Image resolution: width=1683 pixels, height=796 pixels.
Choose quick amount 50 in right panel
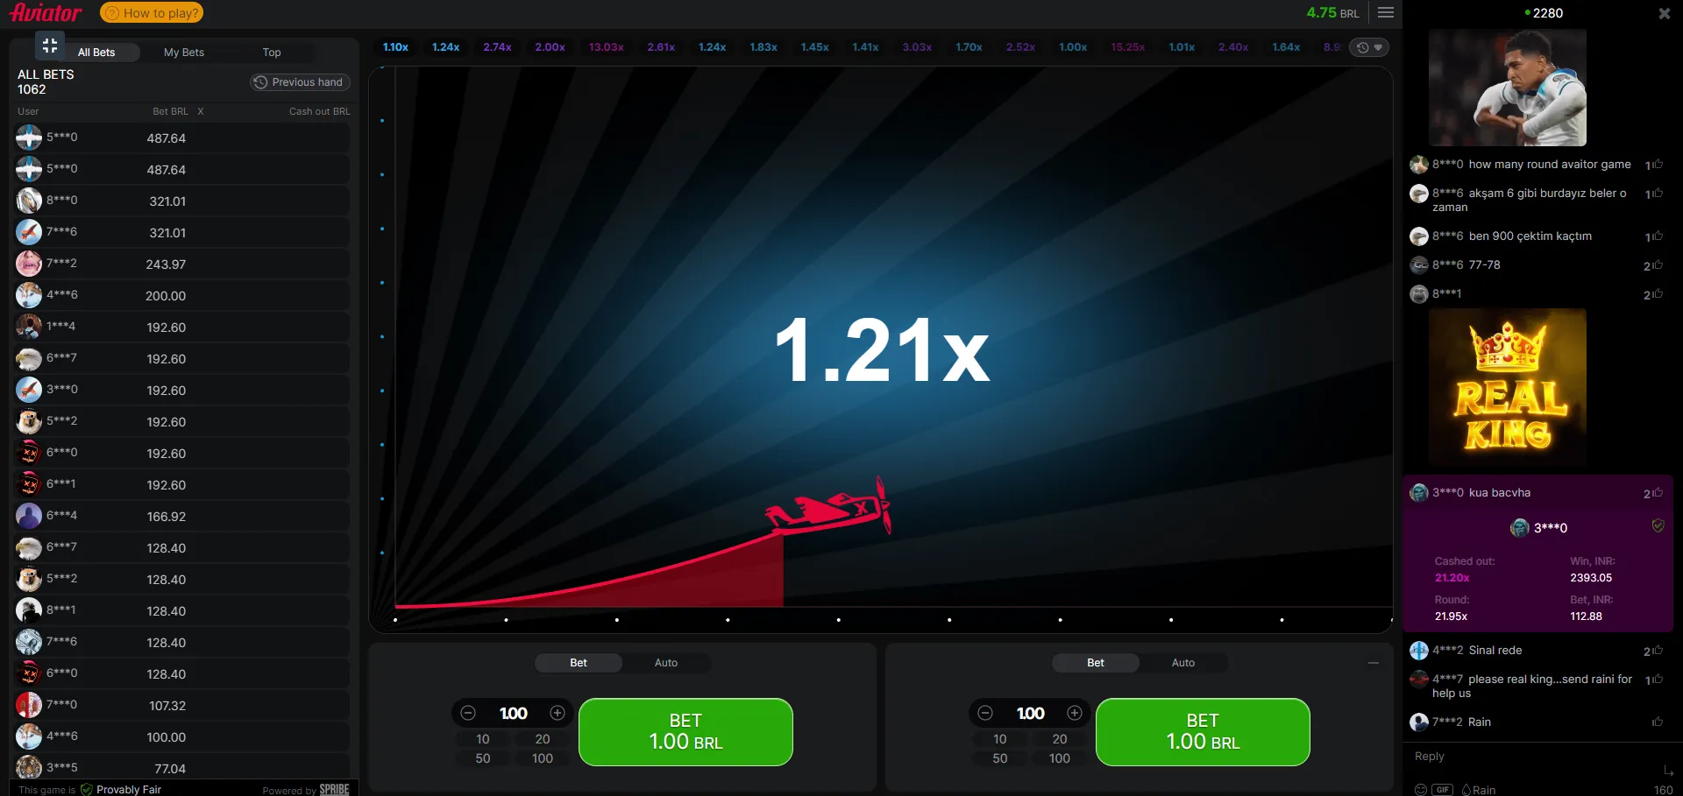pos(1000,758)
